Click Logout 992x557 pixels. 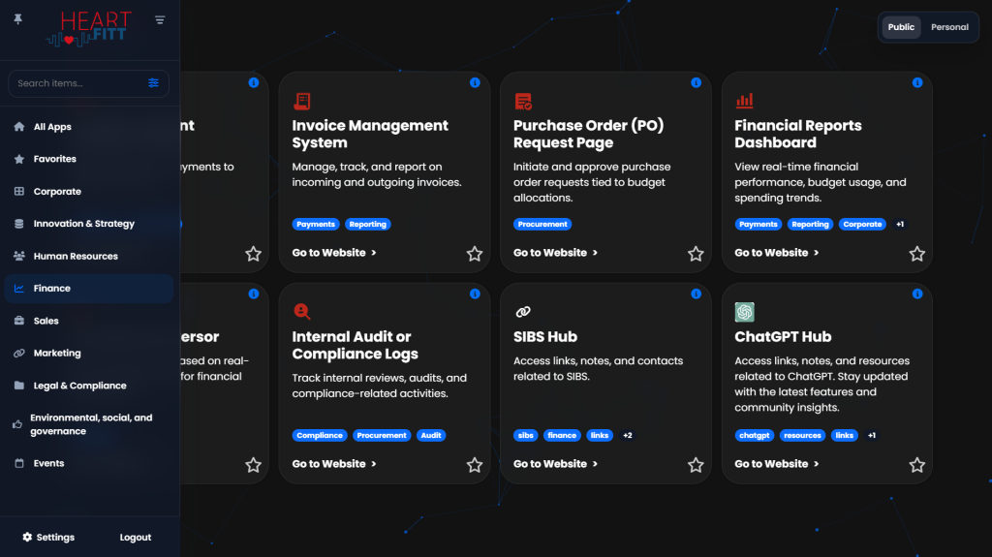[136, 538]
